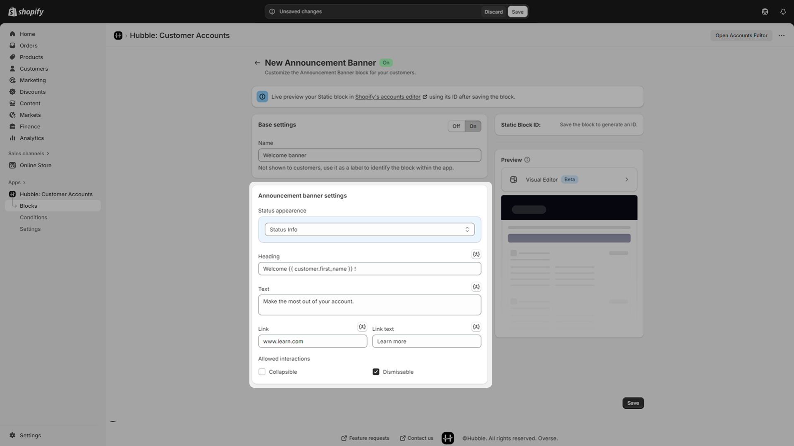
Task: Open the three-dot more actions menu
Action: pyautogui.click(x=781, y=36)
